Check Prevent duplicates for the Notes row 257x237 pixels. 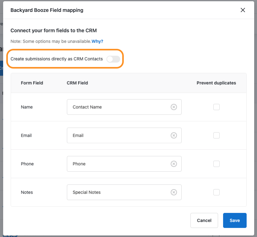216,192
